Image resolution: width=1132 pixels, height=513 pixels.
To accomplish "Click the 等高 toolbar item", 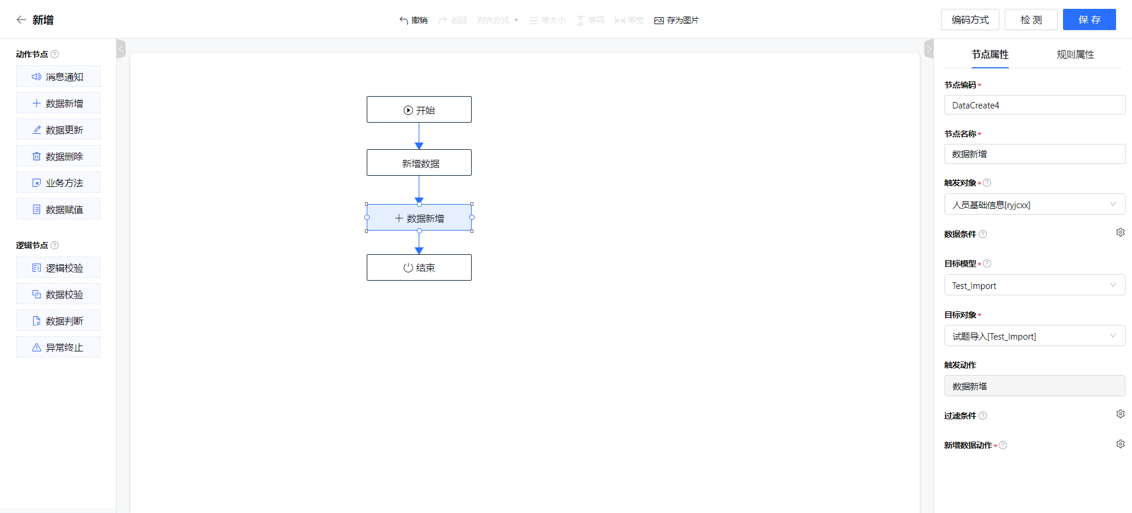I will point(590,20).
